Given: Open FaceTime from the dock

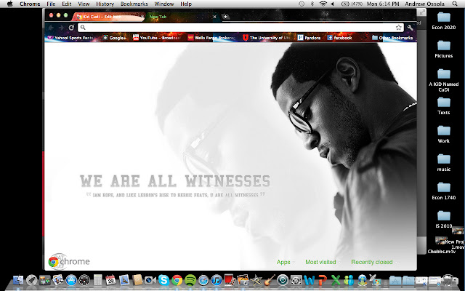Looking at the screenshot, I should point(150,280).
